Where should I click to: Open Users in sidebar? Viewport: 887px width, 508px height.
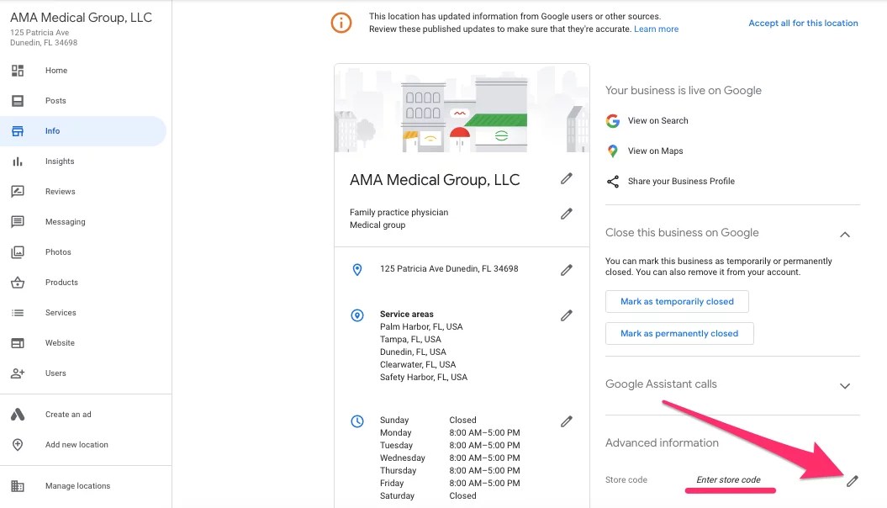coord(55,373)
